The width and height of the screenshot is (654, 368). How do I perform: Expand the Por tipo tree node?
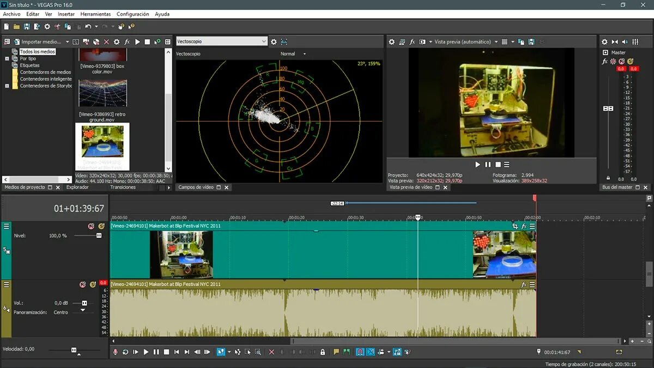tap(8, 58)
